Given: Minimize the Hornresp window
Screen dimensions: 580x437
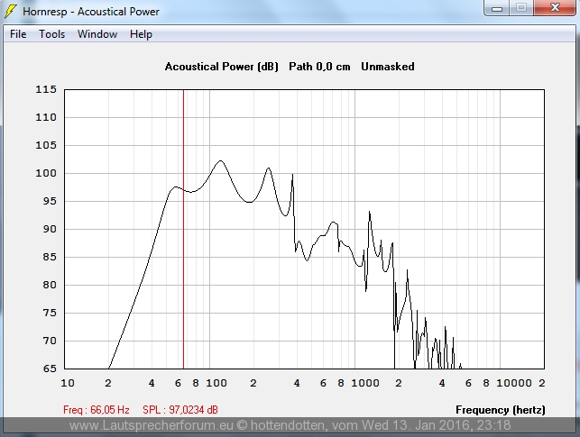Looking at the screenshot, I should (x=497, y=8).
